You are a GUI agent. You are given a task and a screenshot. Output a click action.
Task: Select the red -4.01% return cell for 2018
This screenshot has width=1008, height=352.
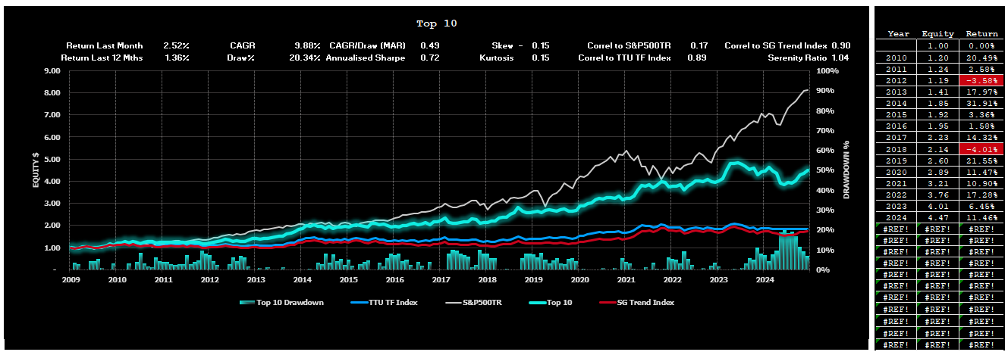click(981, 150)
